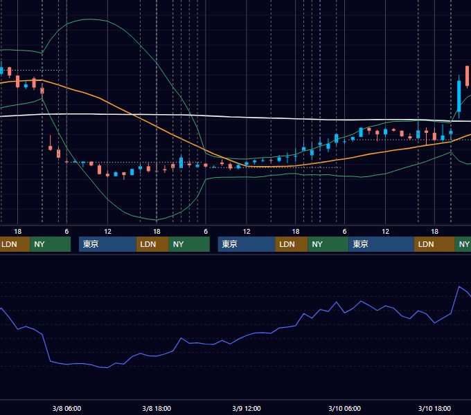This screenshot has height=415, width=471.
Task: Select the second 東京 session block
Action: pyautogui.click(x=247, y=244)
